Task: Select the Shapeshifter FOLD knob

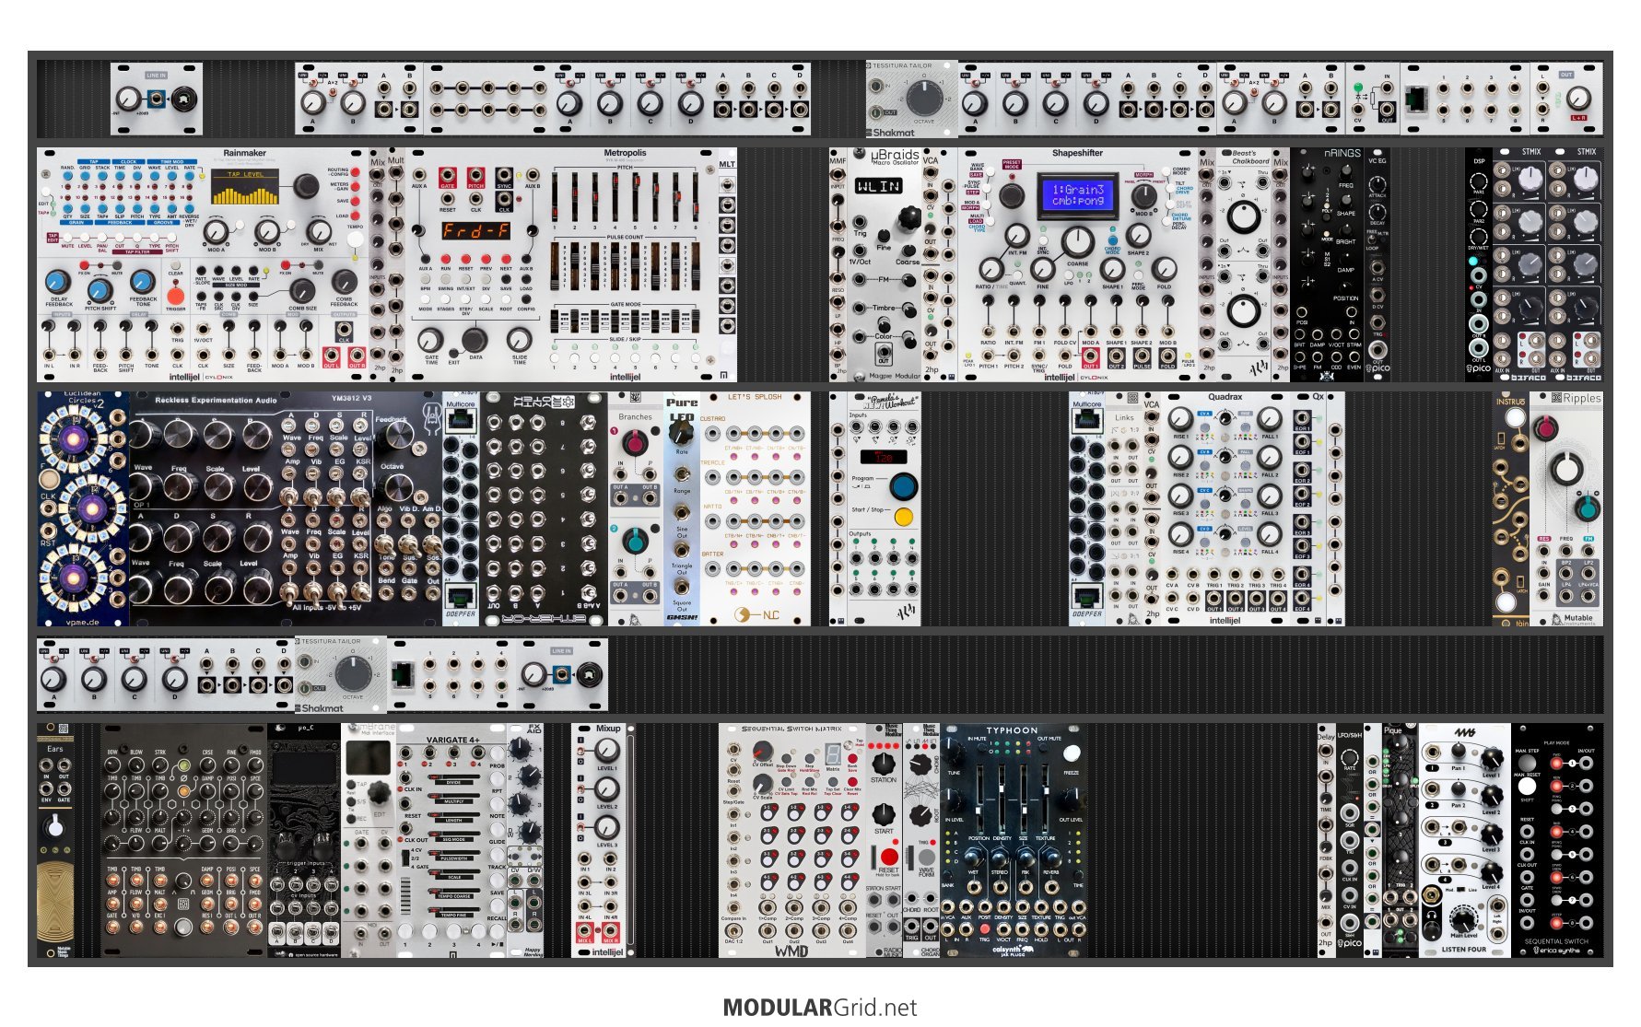Action: point(1165,269)
